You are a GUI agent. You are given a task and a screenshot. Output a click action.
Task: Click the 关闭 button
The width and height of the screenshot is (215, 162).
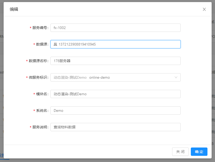pos(180,152)
